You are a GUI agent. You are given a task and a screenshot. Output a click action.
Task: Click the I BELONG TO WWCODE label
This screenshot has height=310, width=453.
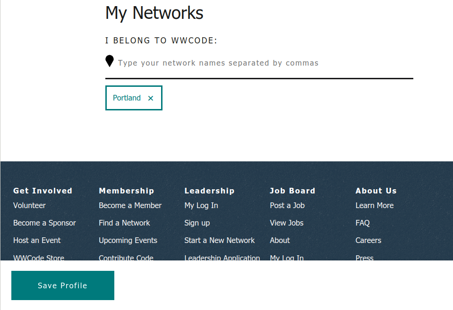coord(161,41)
